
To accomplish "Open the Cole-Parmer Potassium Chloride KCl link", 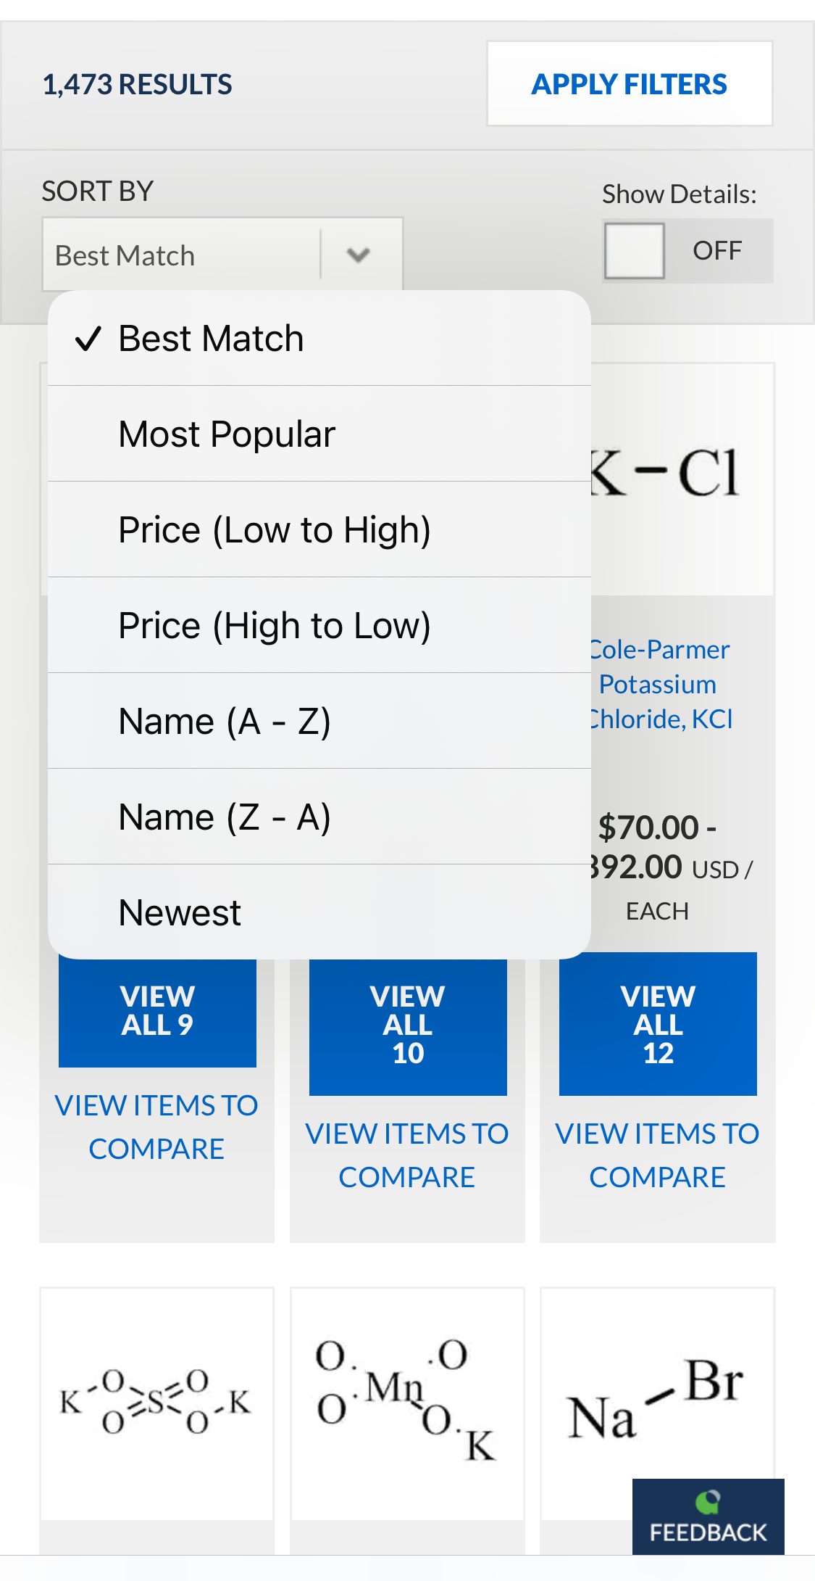I will tap(658, 683).
